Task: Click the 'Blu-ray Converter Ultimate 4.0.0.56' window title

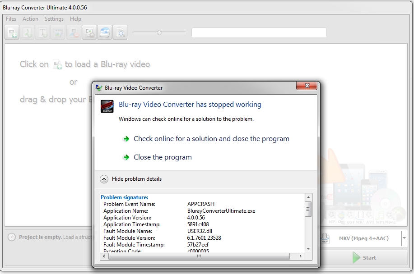Action: pyautogui.click(x=45, y=8)
